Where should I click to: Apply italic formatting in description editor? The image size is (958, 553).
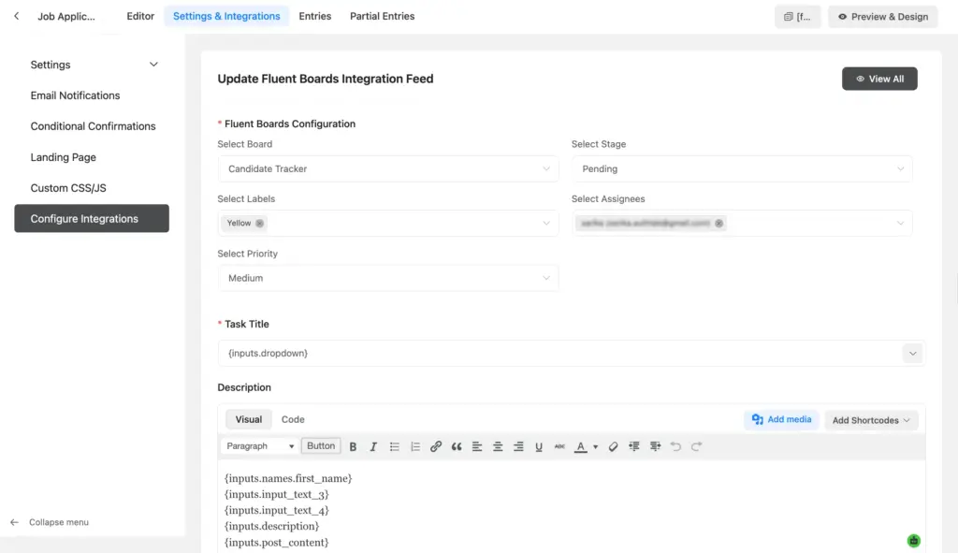click(x=373, y=446)
